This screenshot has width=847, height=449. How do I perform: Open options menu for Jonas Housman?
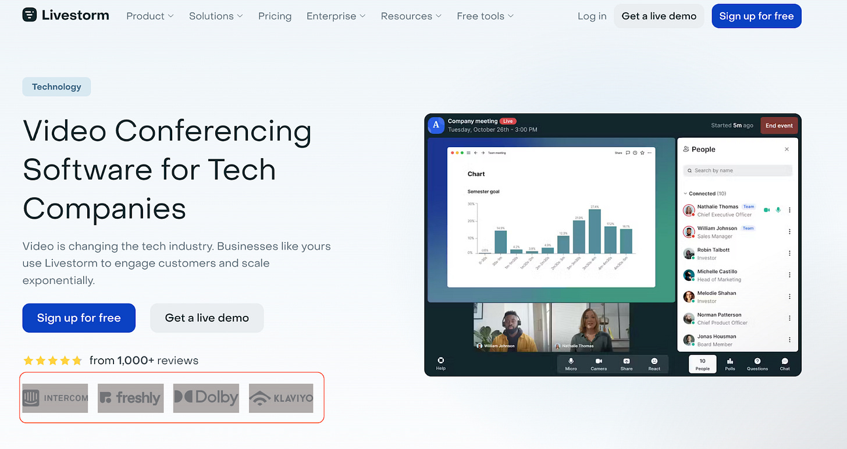[789, 340]
